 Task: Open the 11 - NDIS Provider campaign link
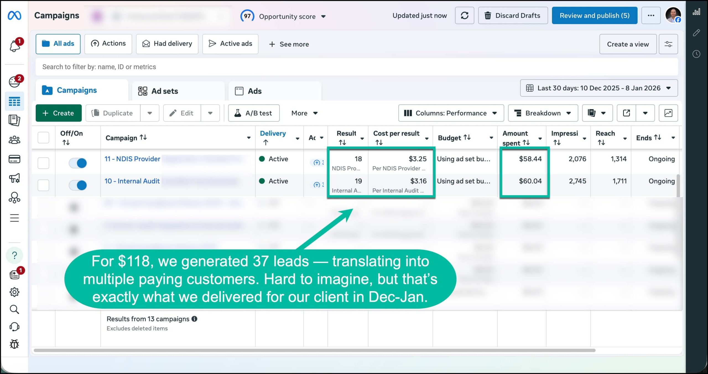coord(132,159)
